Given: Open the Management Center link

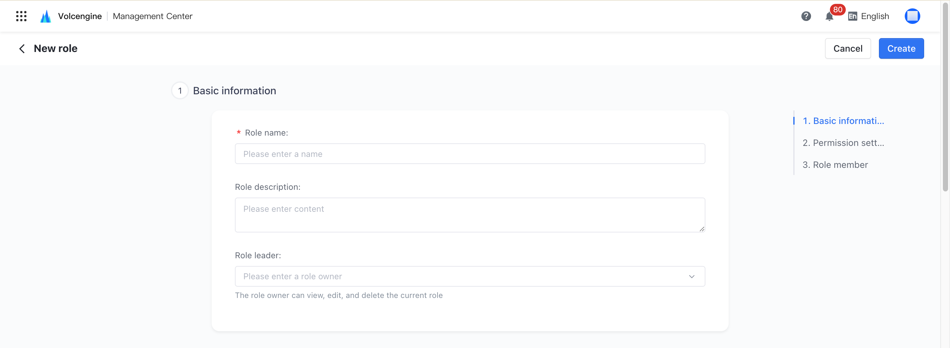Looking at the screenshot, I should [152, 16].
